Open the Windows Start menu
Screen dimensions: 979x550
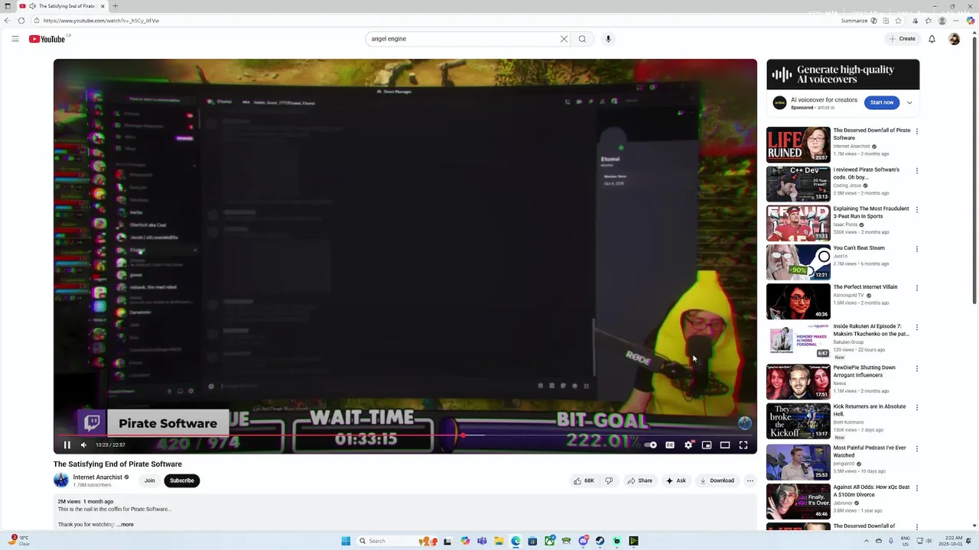[x=346, y=541]
